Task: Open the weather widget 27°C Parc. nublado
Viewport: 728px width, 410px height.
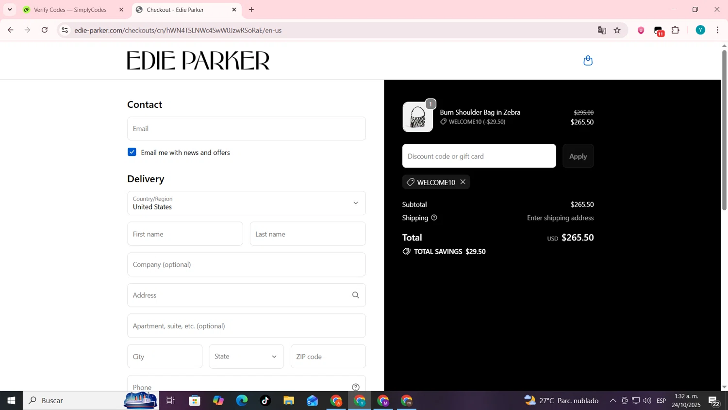Action: coord(562,401)
